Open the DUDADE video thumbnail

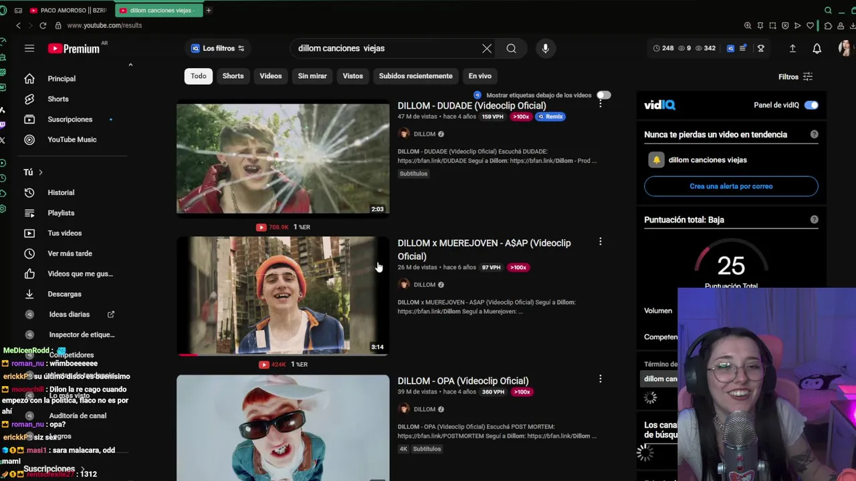point(283,158)
